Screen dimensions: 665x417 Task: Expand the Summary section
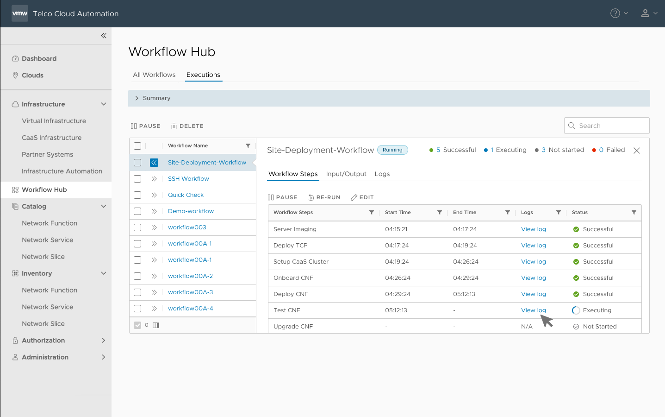pyautogui.click(x=137, y=98)
